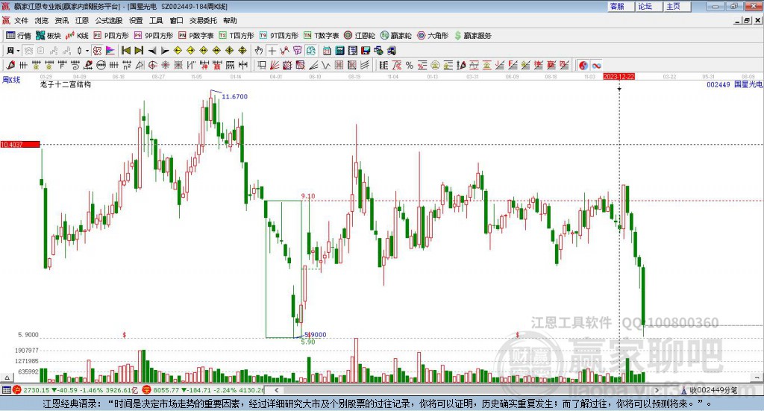
Task: Open the 浏览 menu
Action: click(42, 20)
